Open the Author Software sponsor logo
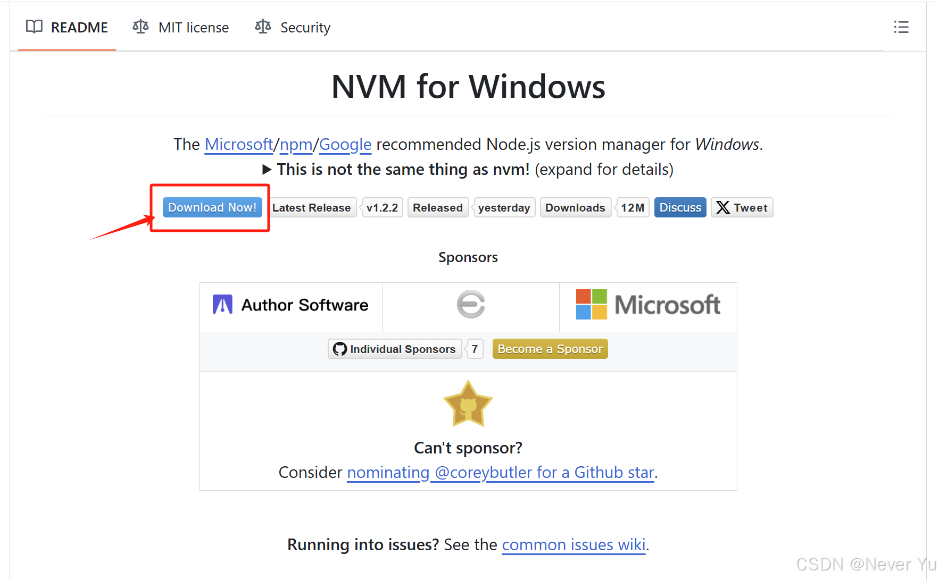 click(x=290, y=305)
